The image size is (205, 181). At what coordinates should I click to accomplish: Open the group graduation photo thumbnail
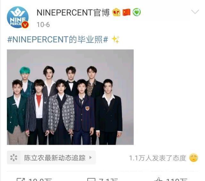[x=70, y=97]
